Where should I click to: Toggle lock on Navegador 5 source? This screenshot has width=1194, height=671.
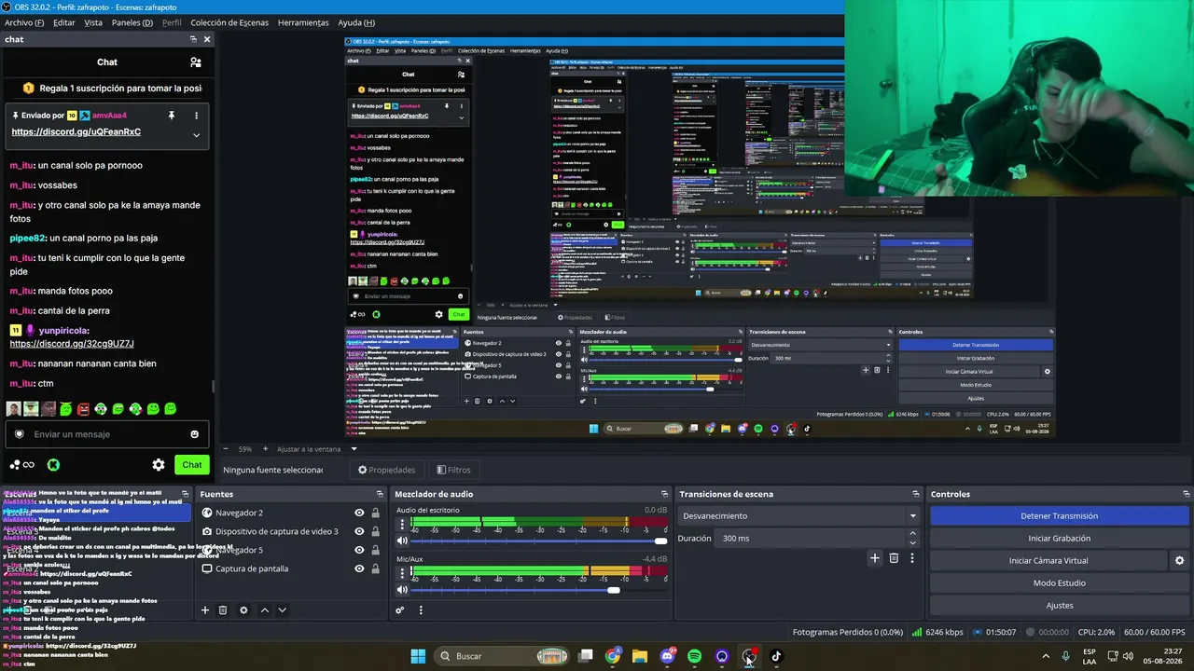coord(375,550)
